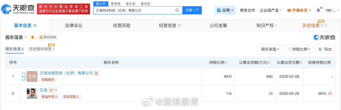
Task: Click the orange alert bell beside 股东信息
Action: [x=33, y=37]
